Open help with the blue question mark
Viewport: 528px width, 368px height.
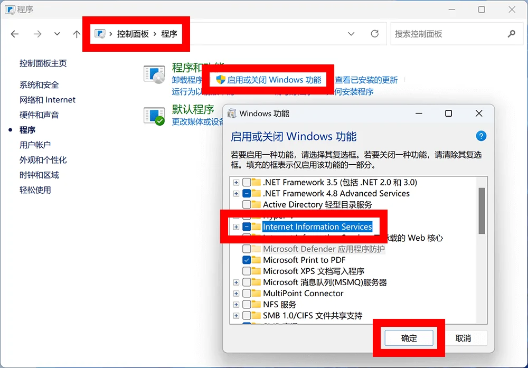[x=481, y=136]
